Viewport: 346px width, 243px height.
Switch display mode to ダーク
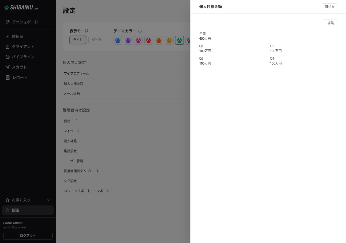pyautogui.click(x=97, y=40)
